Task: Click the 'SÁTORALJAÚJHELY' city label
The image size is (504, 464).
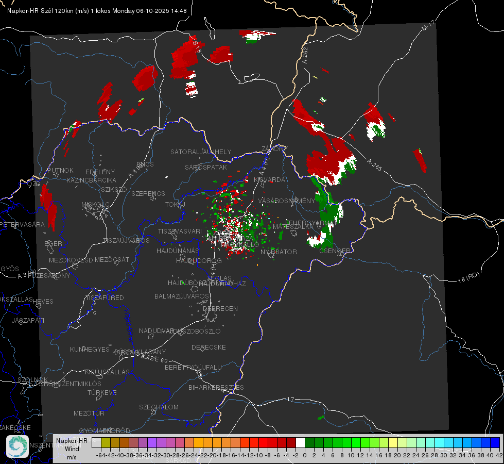Action: [x=201, y=152]
